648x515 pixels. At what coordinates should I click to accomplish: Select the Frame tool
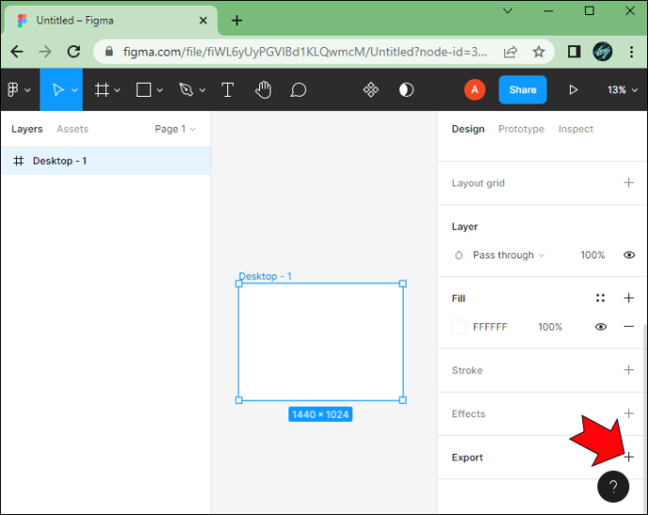click(101, 90)
